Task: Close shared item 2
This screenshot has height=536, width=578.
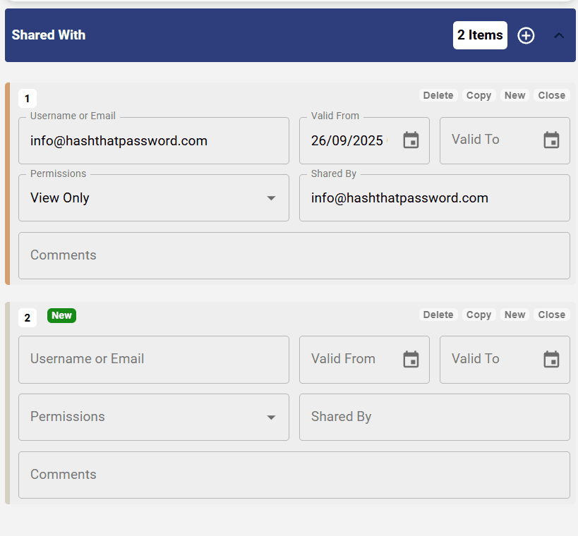Action: click(551, 315)
